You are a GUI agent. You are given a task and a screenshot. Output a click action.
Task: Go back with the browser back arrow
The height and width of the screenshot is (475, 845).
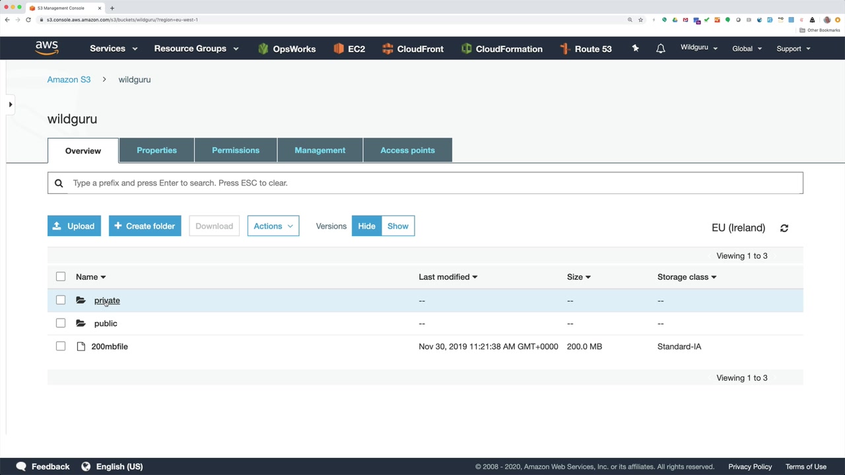(7, 20)
